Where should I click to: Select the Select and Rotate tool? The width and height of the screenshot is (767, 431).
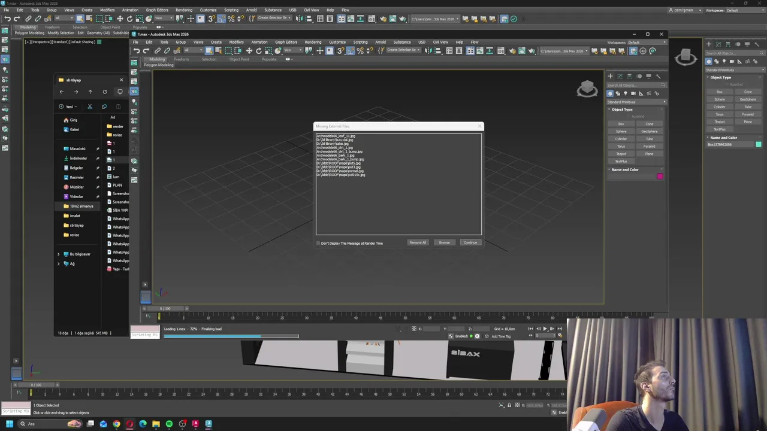coord(259,51)
